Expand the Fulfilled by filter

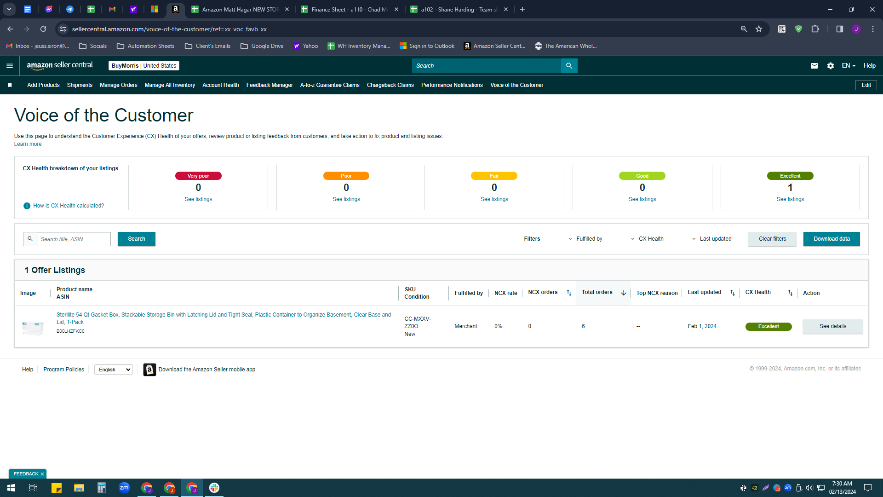tap(585, 239)
